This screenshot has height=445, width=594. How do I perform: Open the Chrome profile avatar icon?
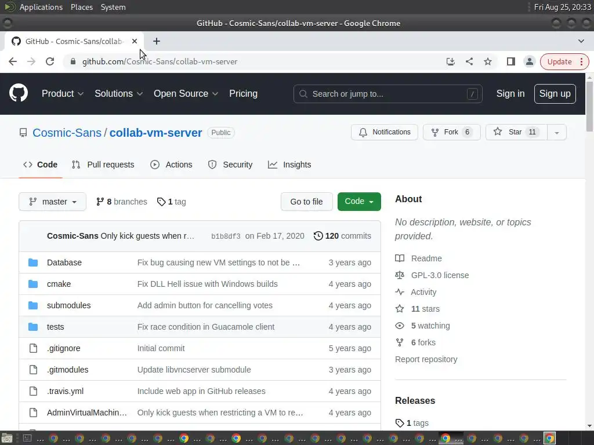(529, 61)
